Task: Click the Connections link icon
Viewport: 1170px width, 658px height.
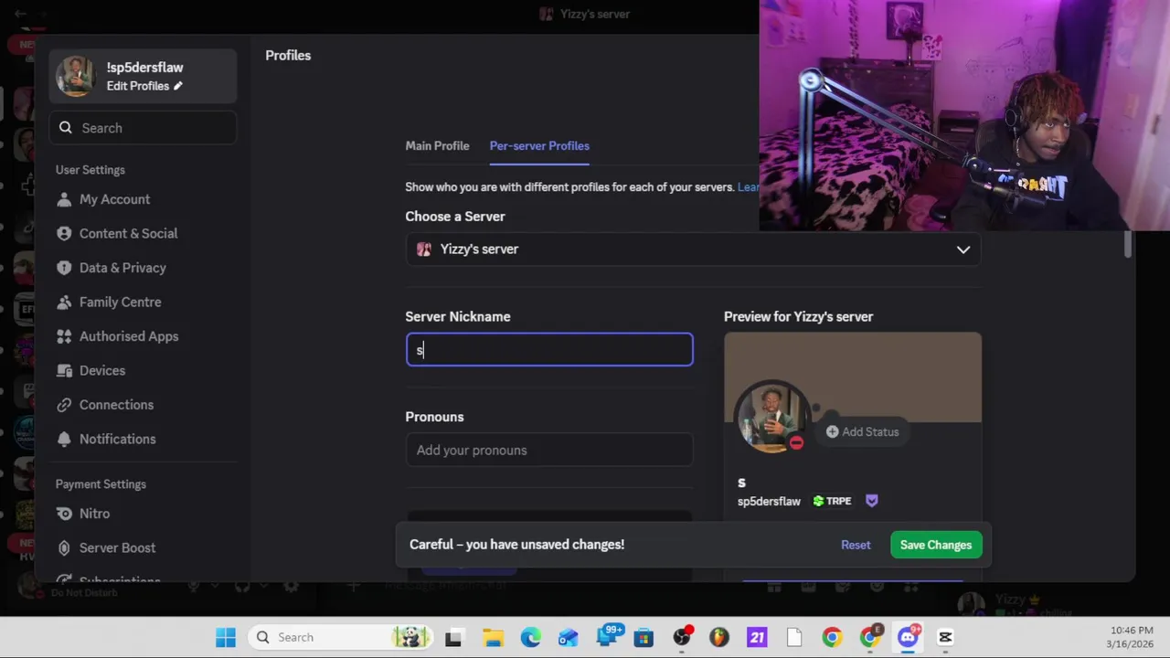Action: (64, 405)
